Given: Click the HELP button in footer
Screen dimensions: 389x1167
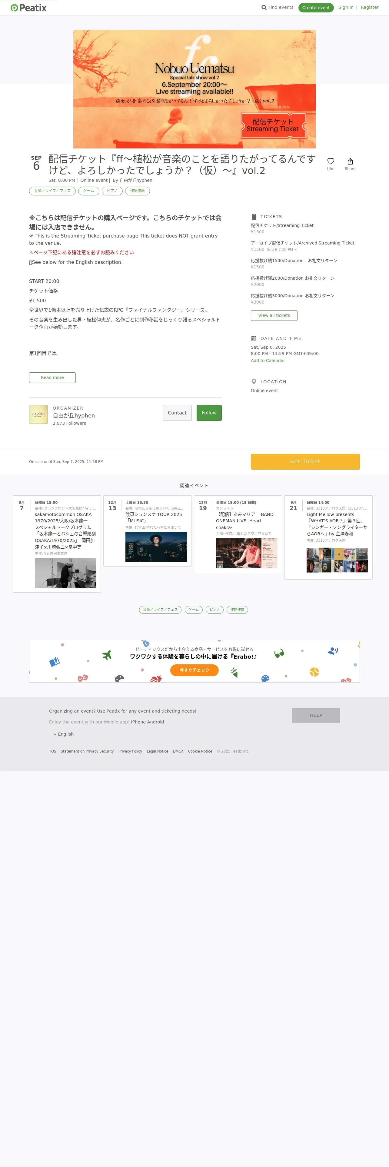Looking at the screenshot, I should [x=316, y=715].
